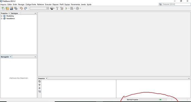
Task: Open the Refatorar menu
Action: pos(41,4)
